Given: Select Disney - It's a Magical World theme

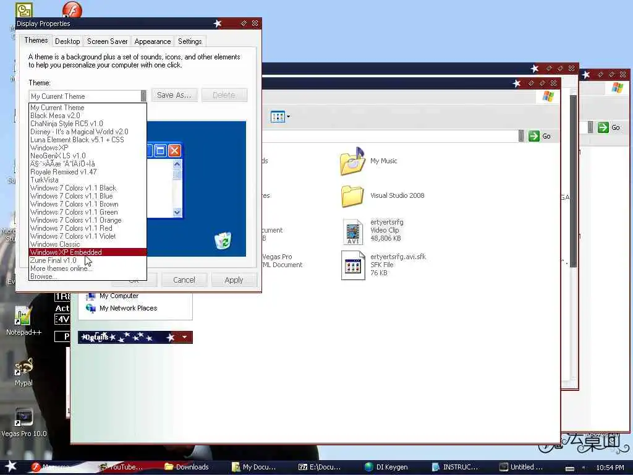Looking at the screenshot, I should 88,132.
